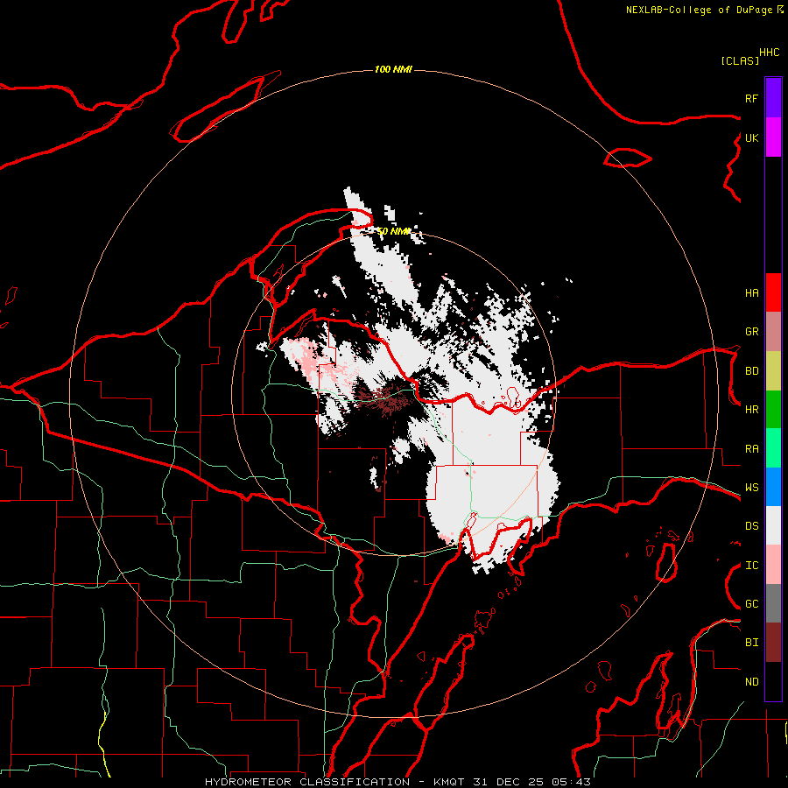Click the HA red legend swatch
Image resolution: width=788 pixels, height=788 pixels.
click(x=773, y=292)
